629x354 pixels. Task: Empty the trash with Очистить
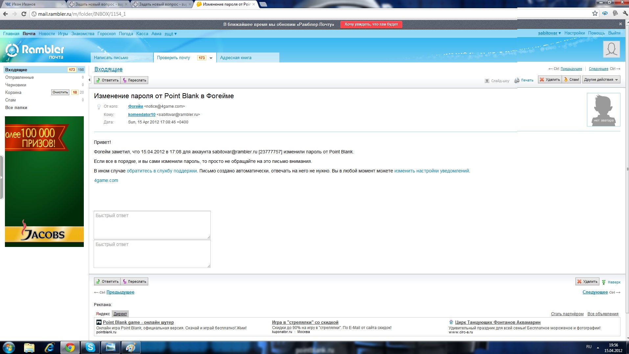point(60,92)
